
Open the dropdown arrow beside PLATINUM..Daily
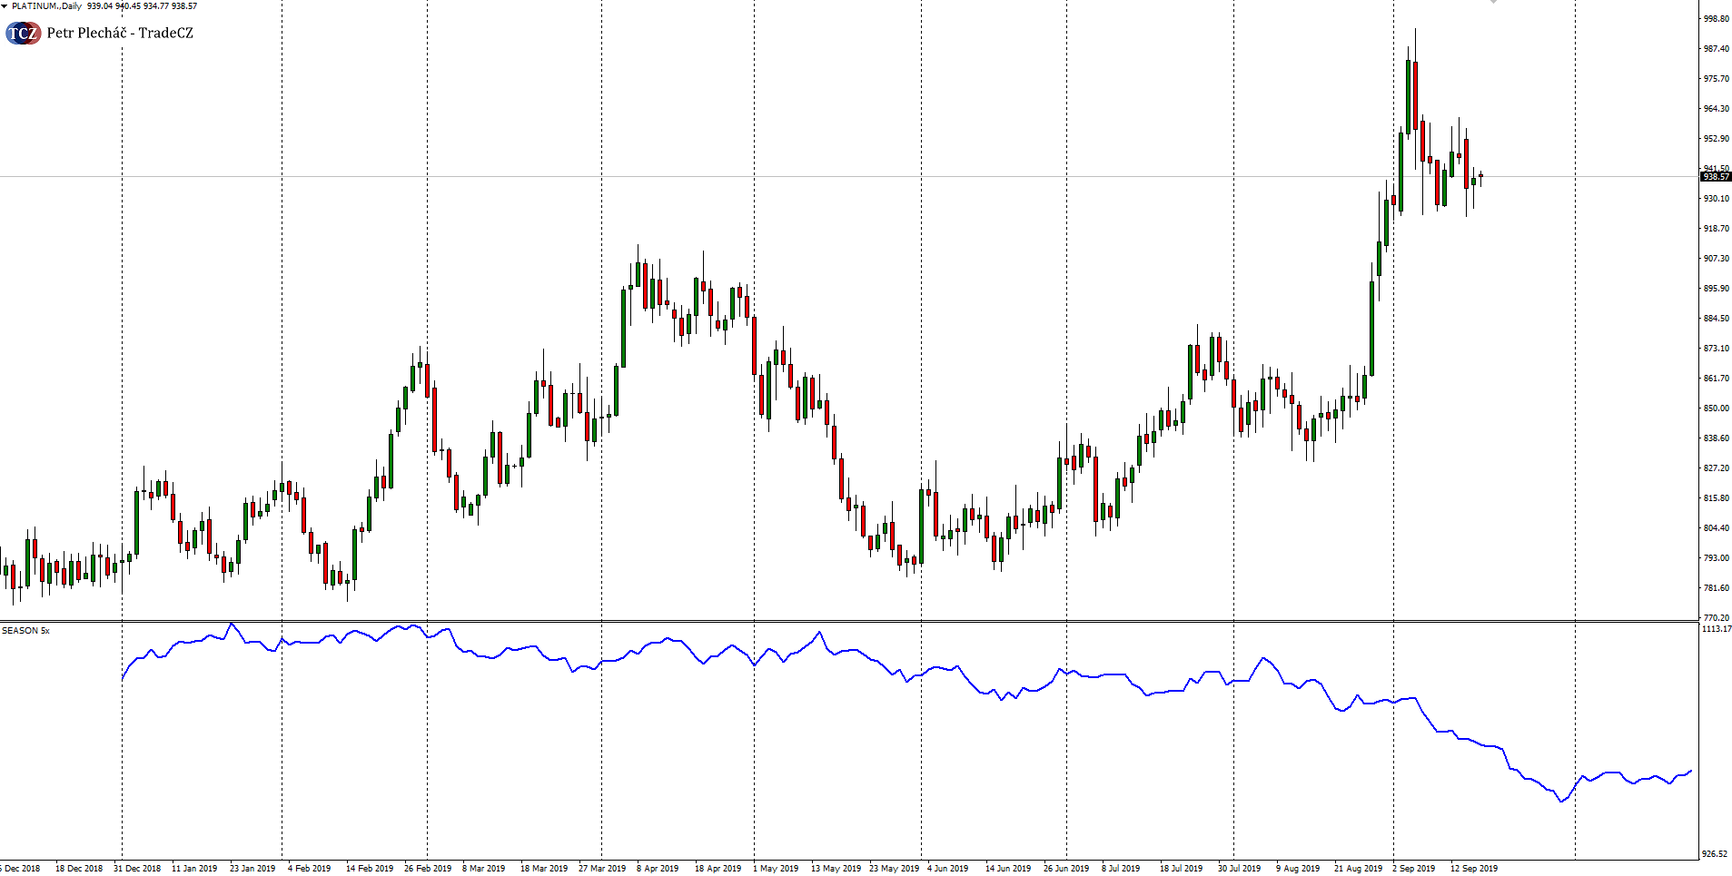tap(5, 6)
